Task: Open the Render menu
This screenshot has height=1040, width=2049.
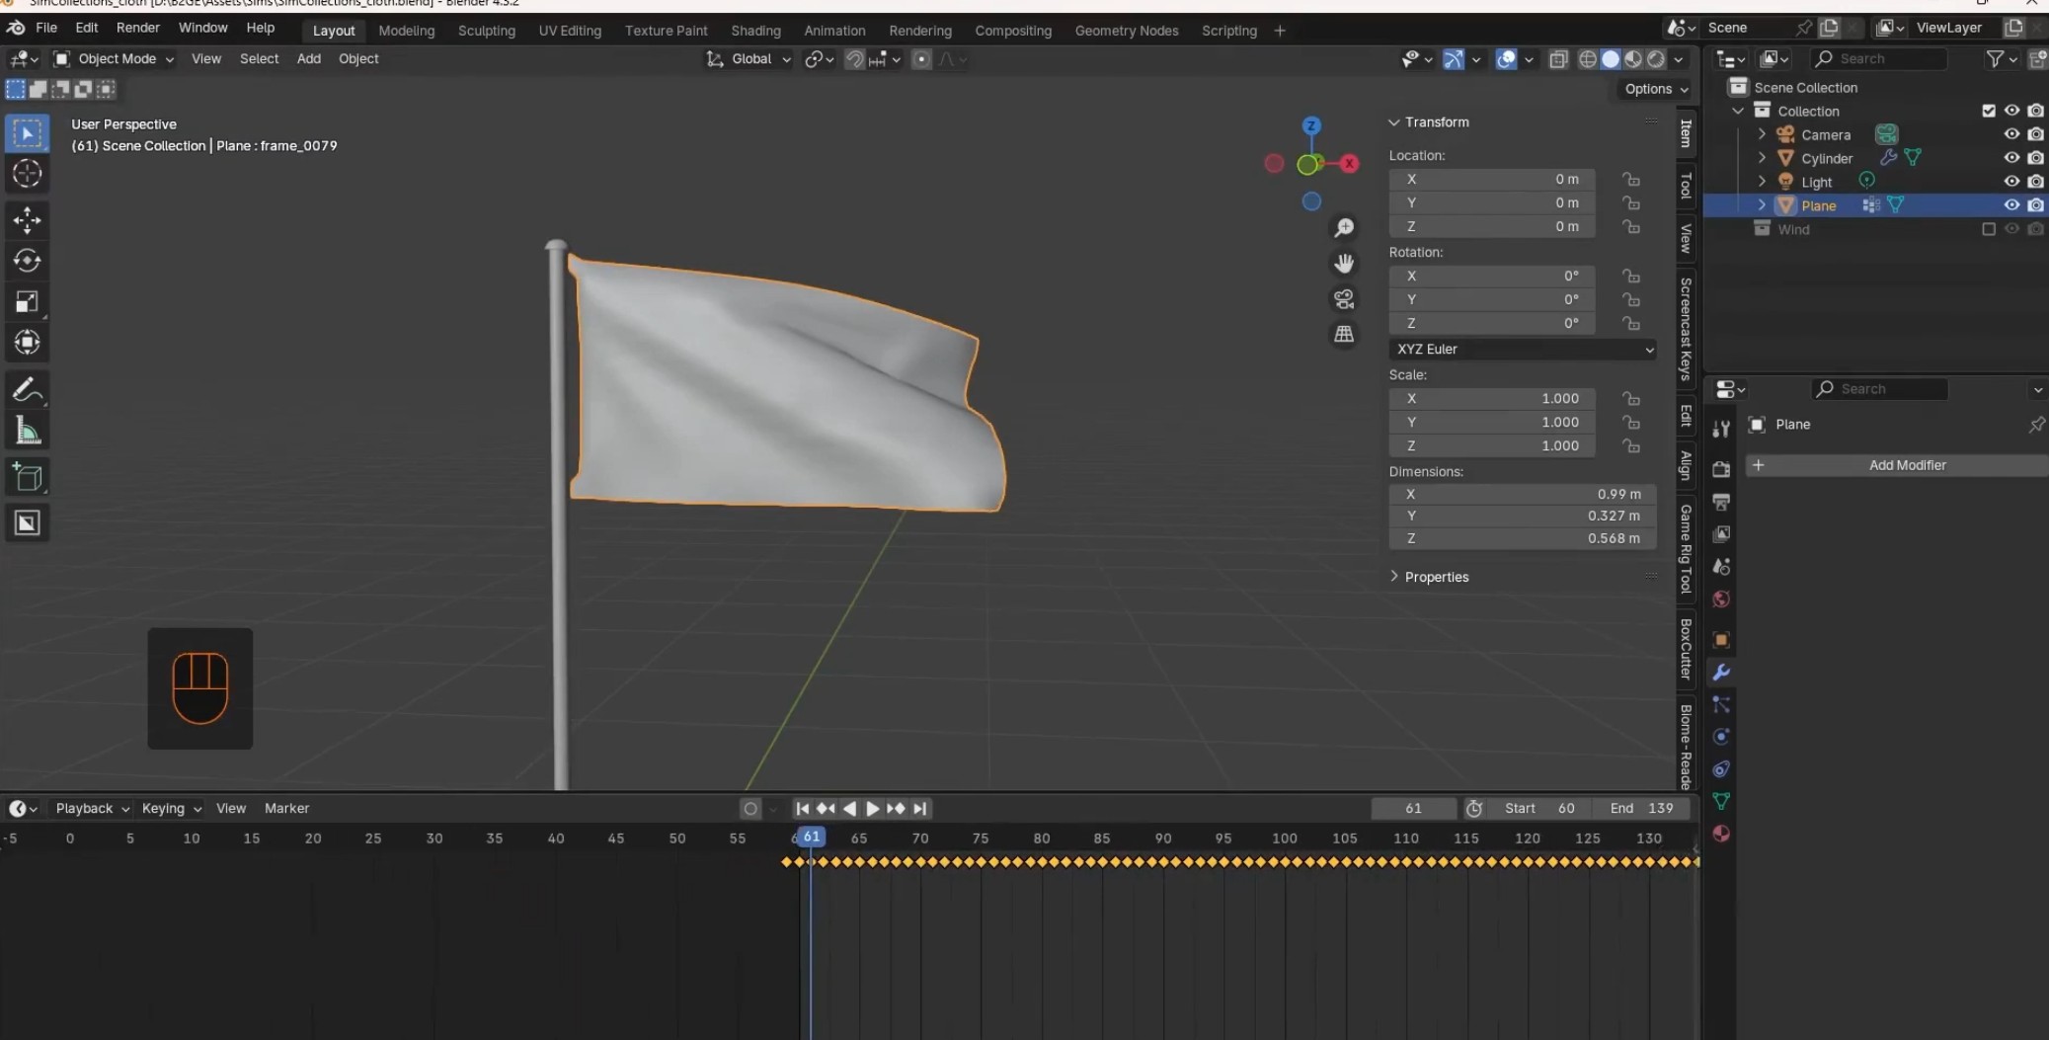Action: pos(137,28)
